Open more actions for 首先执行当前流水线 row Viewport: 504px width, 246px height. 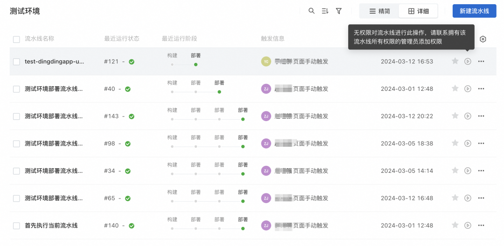[481, 225]
